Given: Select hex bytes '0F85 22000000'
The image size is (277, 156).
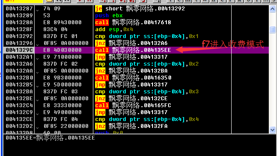Looking at the screenshot, I should click(x=66, y=126).
